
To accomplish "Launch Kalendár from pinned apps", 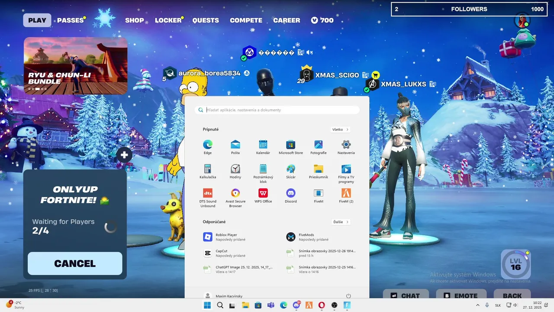I will (263, 147).
